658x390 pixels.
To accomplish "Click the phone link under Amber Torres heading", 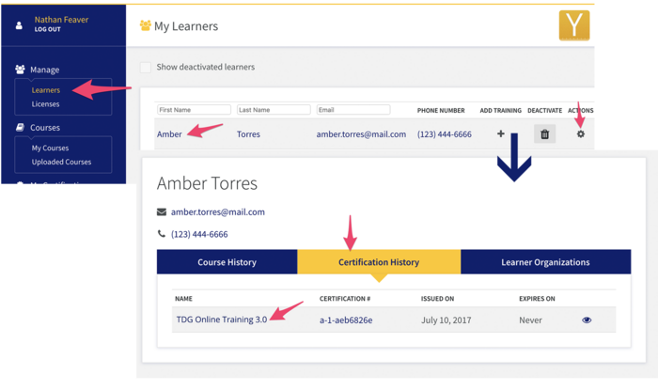I will (x=199, y=234).
